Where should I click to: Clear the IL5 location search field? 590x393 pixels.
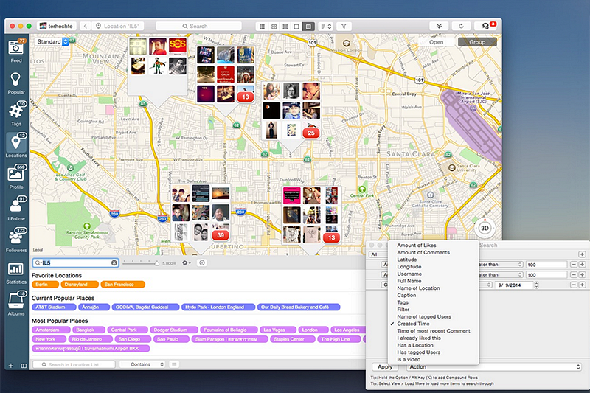coord(114,263)
